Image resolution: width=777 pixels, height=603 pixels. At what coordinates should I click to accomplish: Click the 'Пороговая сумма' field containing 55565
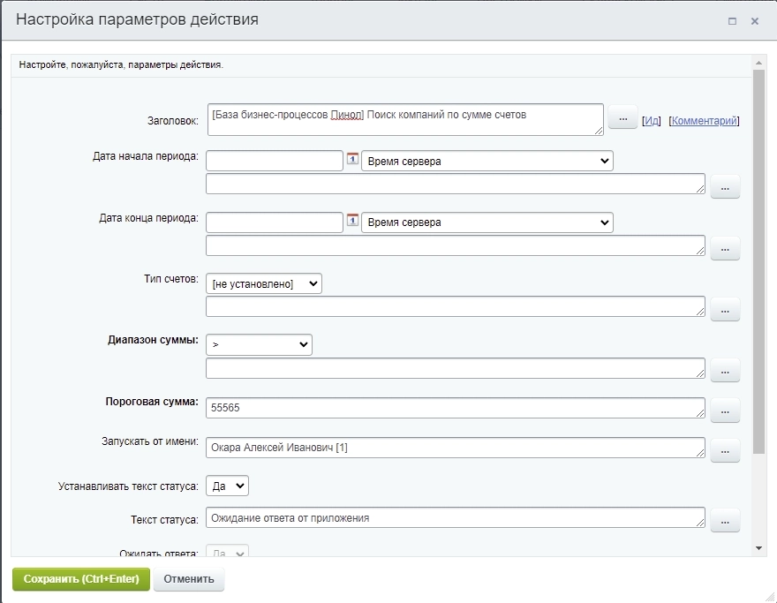455,408
